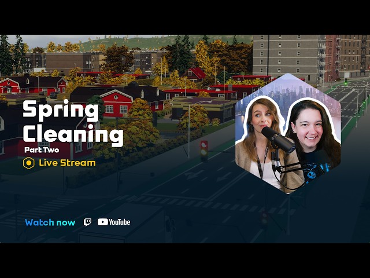The height and width of the screenshot is (278, 370).
Task: Click the 'Watch now' text
Action: point(50,222)
